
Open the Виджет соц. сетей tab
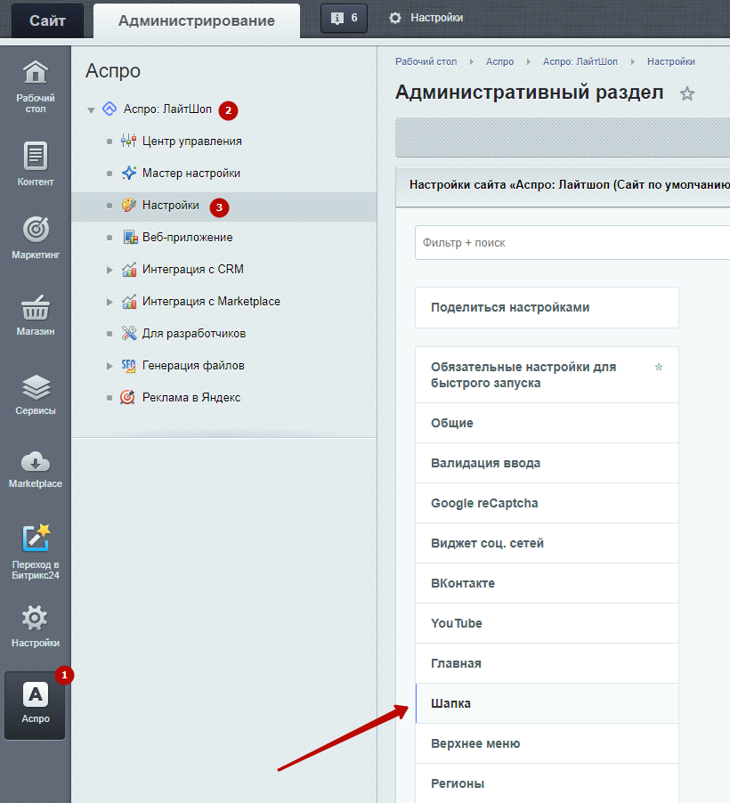(547, 543)
